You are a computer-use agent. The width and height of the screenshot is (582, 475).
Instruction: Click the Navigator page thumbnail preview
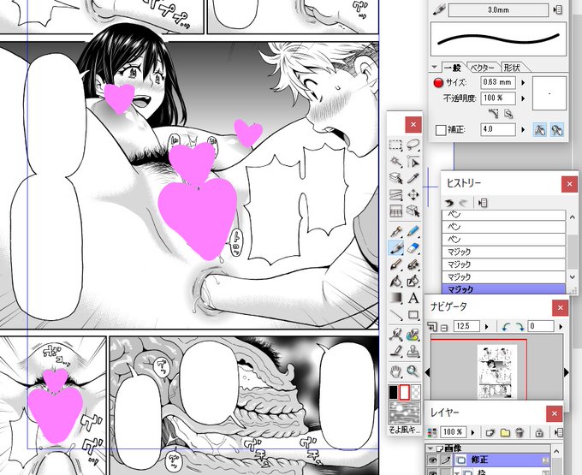(x=497, y=371)
